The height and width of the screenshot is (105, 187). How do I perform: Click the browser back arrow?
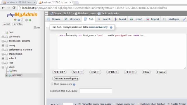tap(3, 8)
